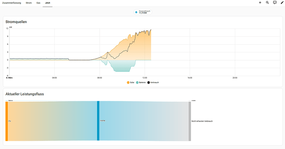
Task: Switch to the Gas tab
Action: (38, 3)
